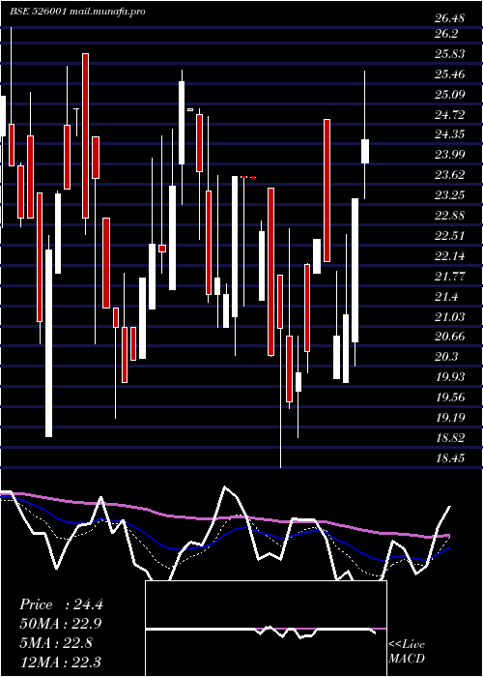
Task: Click the 19.19 price axis label
Action: (x=450, y=418)
